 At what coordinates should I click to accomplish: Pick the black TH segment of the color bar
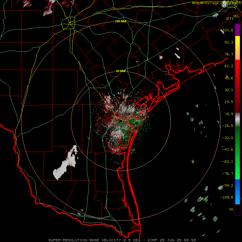[x=237, y=209]
